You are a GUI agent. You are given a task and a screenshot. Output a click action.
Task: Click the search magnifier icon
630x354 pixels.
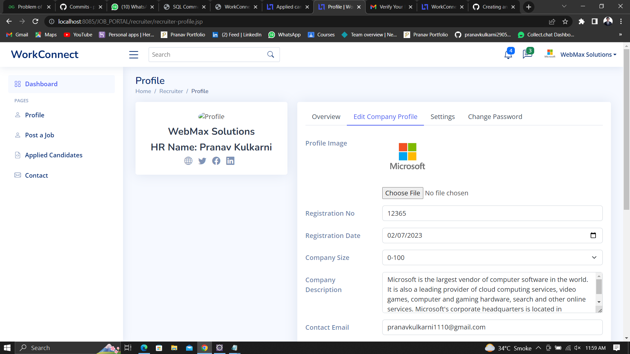(x=270, y=55)
